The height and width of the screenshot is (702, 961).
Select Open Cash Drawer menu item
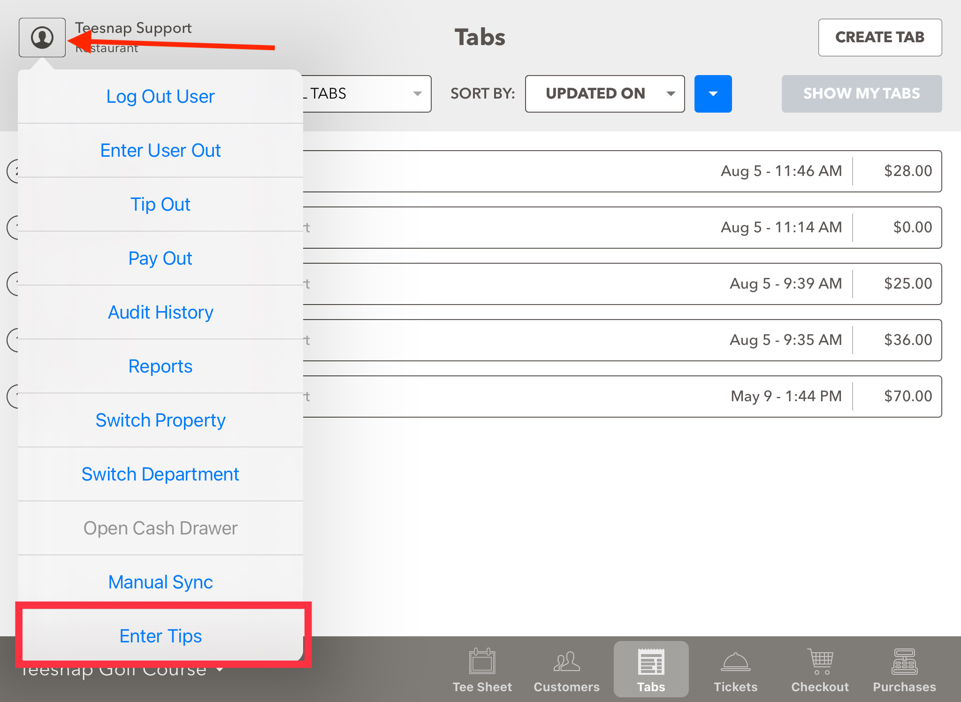pos(160,528)
